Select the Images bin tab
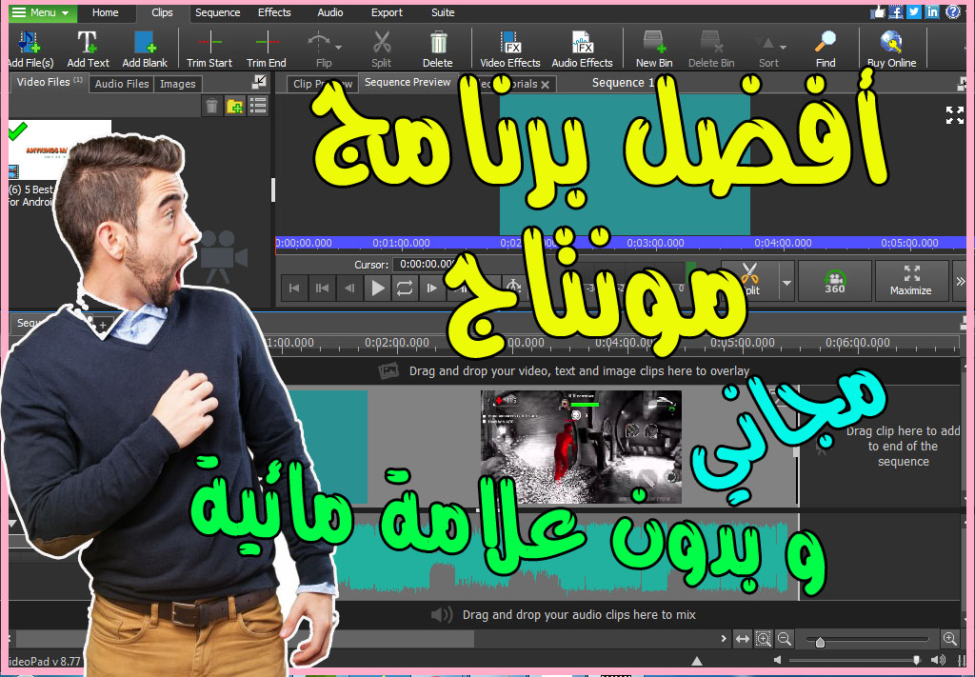The image size is (975, 677). pyautogui.click(x=178, y=83)
